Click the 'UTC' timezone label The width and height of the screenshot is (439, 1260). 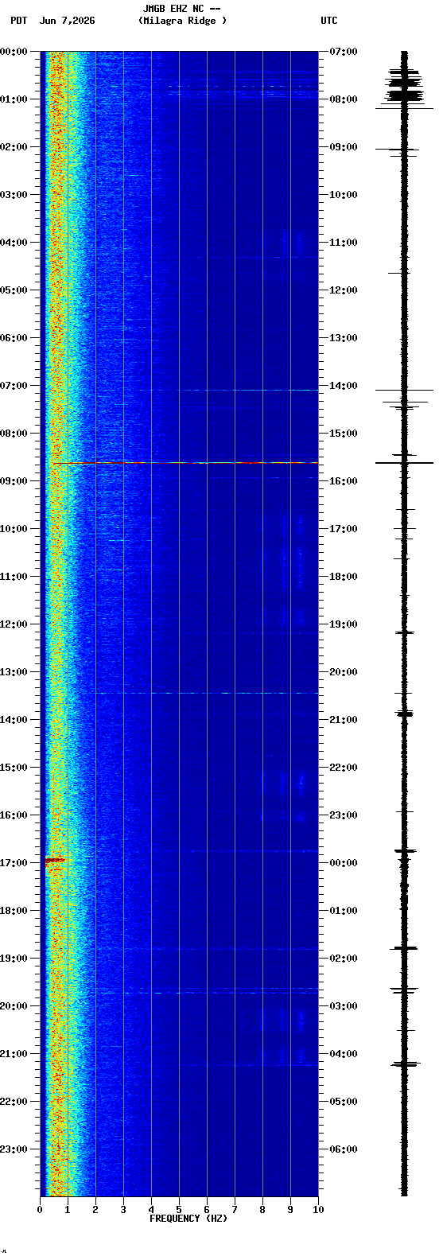[x=329, y=21]
